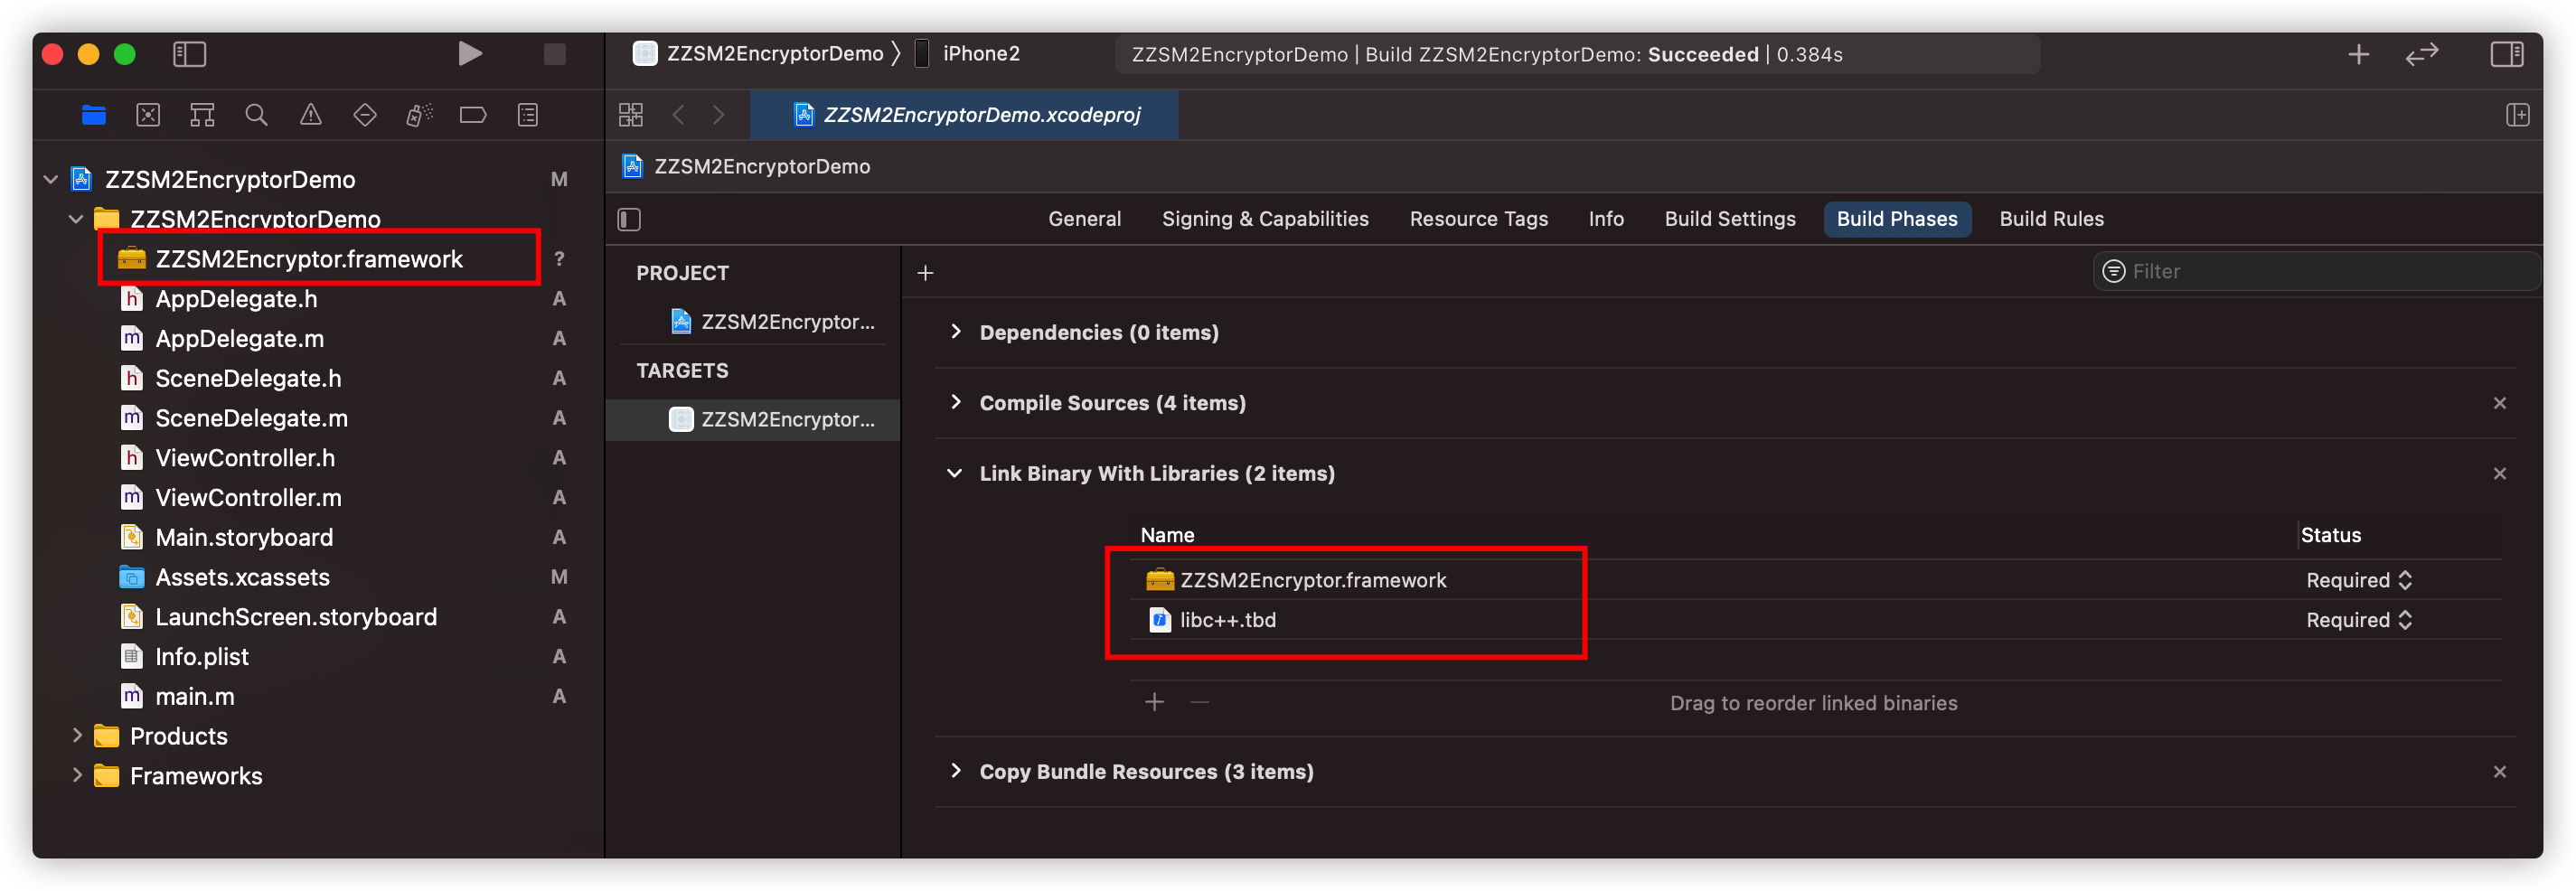Viewport: 2576px width, 891px height.
Task: Open the Breakpoint navigator icon
Action: click(x=473, y=115)
